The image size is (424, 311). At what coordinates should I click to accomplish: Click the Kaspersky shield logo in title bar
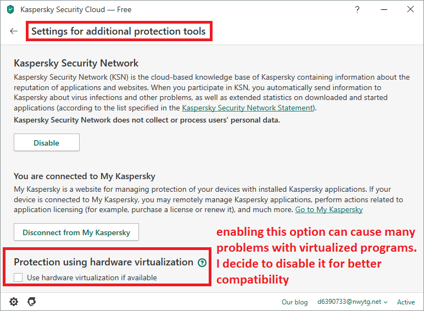[10, 9]
